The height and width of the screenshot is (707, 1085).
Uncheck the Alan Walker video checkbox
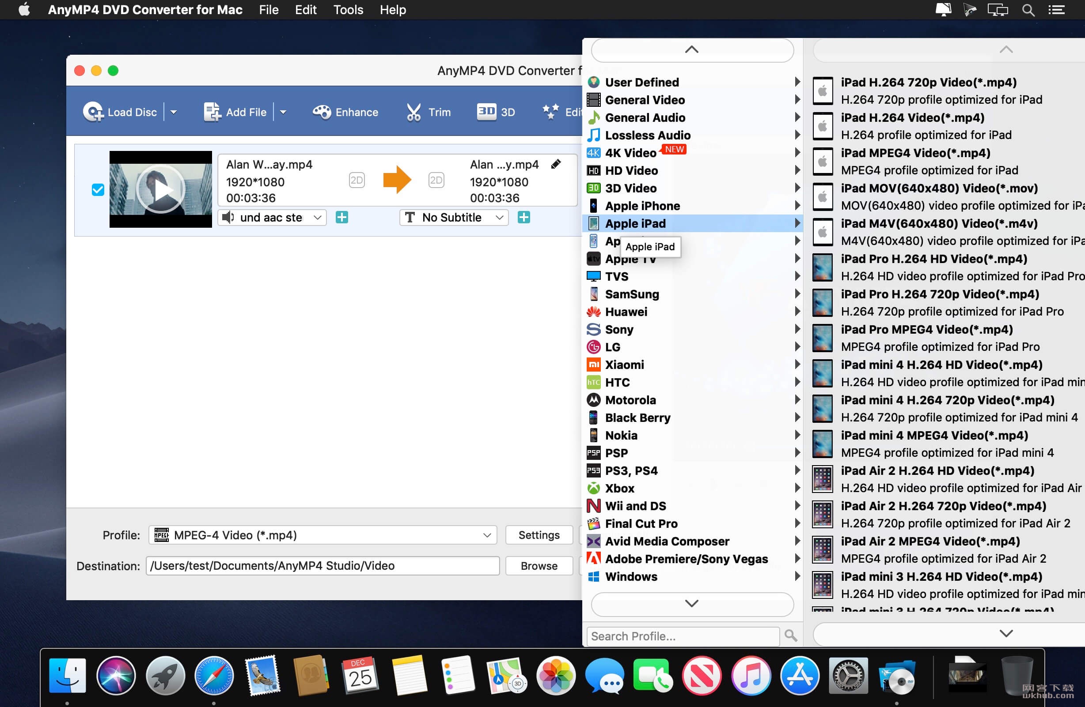pyautogui.click(x=98, y=189)
